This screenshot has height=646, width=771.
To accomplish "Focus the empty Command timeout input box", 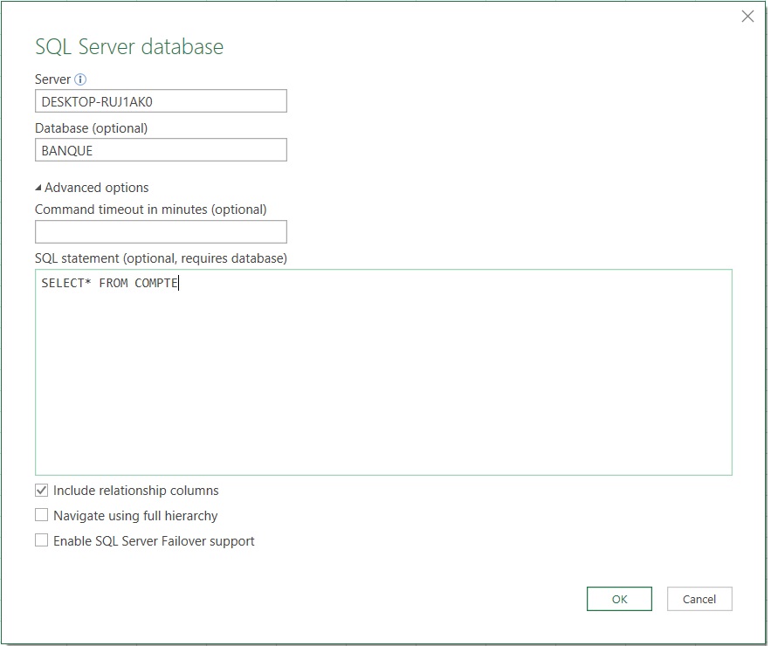I will (x=161, y=231).
